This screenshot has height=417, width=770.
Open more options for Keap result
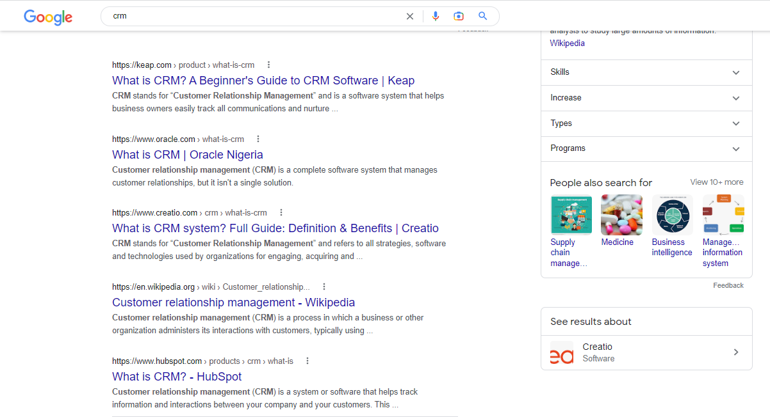coord(269,65)
